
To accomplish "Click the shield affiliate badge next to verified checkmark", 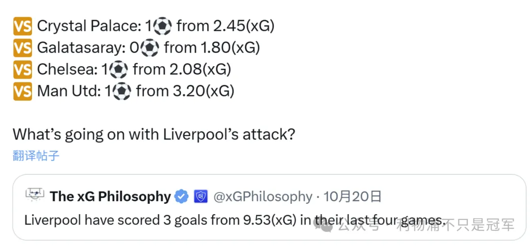I will coord(200,197).
